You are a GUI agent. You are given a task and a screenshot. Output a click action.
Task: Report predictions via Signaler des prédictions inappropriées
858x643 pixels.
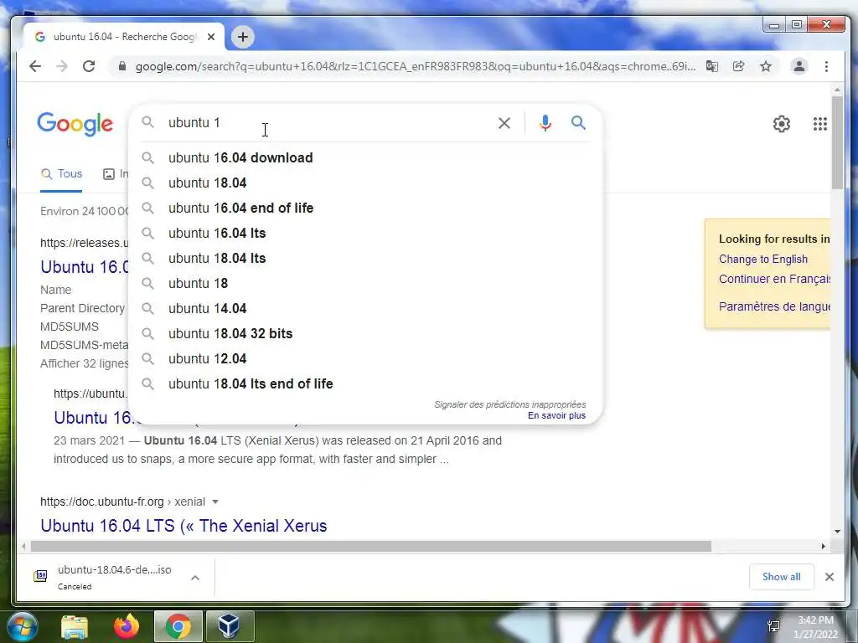[510, 404]
